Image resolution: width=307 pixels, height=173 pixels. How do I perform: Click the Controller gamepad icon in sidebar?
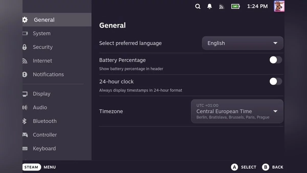(25, 135)
